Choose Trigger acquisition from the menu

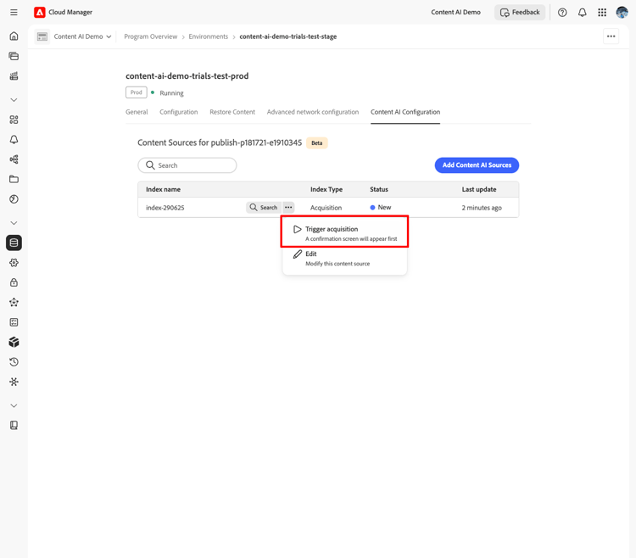point(344,233)
